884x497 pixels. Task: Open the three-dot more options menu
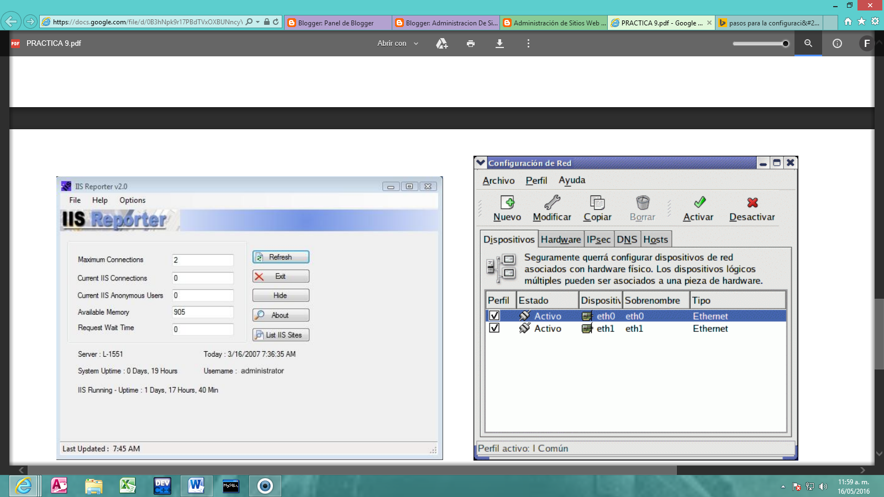[528, 43]
